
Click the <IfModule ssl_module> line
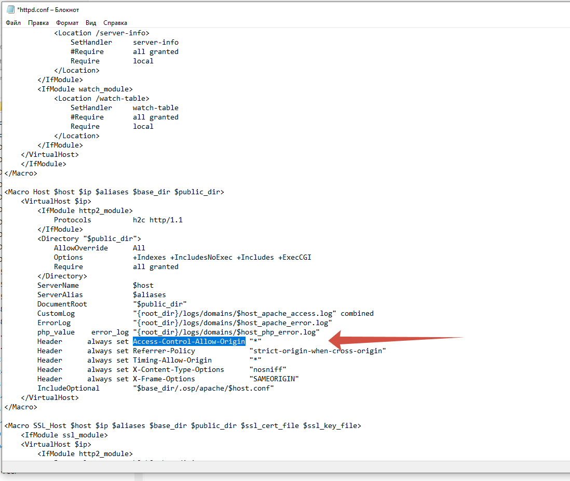point(64,435)
